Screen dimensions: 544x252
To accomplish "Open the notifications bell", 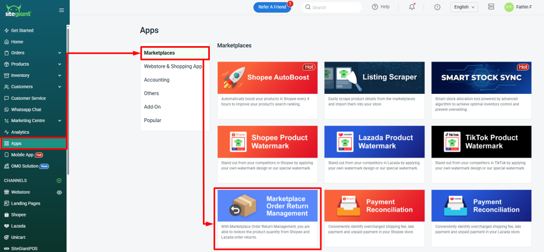I will coord(412,7).
